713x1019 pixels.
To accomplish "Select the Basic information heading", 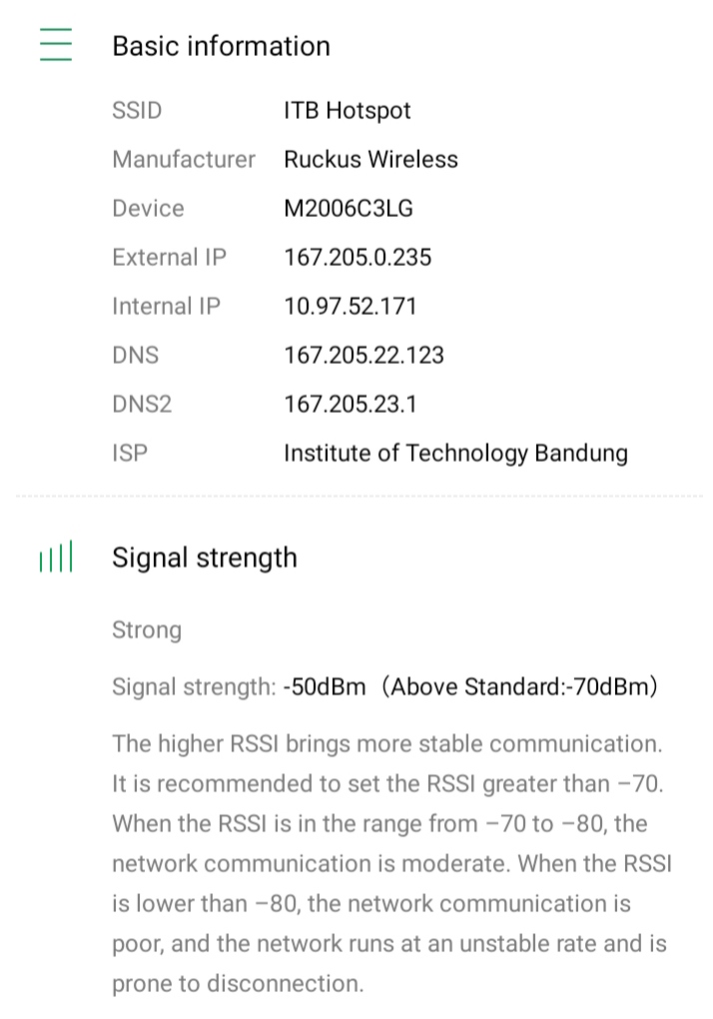I will coord(221,46).
